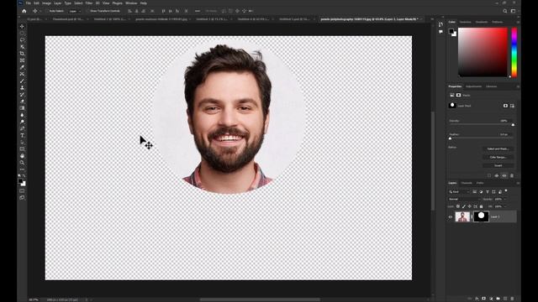
Task: Select the pixel mask button in Properties
Action: pyautogui.click(x=505, y=106)
